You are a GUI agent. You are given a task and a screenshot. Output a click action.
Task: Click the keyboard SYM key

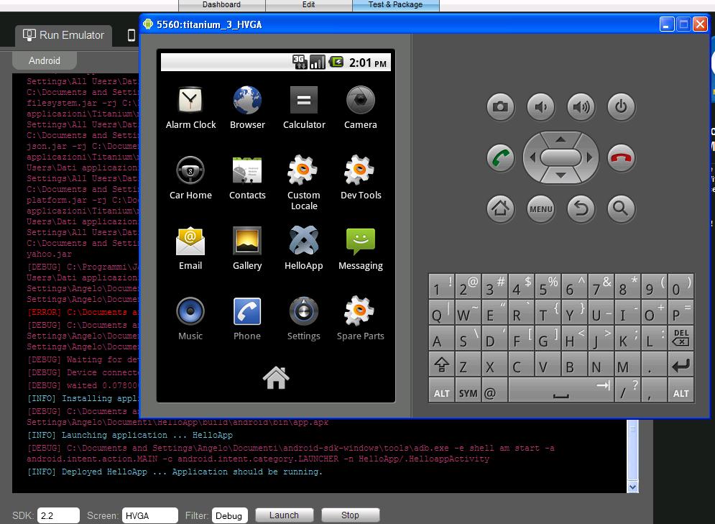pyautogui.click(x=468, y=391)
